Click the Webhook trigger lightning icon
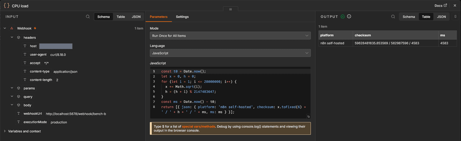461x141 pixels. pyautogui.click(x=35, y=28)
